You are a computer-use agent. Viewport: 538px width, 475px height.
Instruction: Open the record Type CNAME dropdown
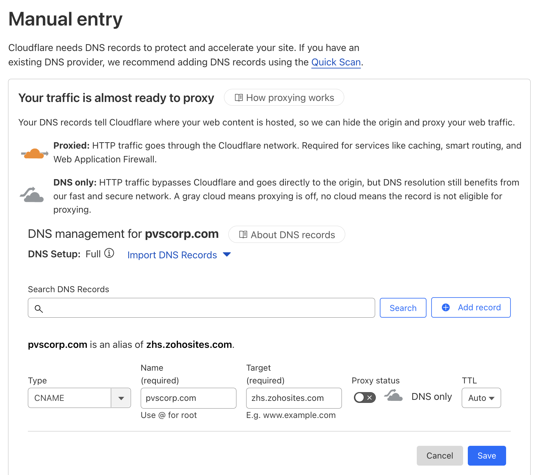point(121,398)
